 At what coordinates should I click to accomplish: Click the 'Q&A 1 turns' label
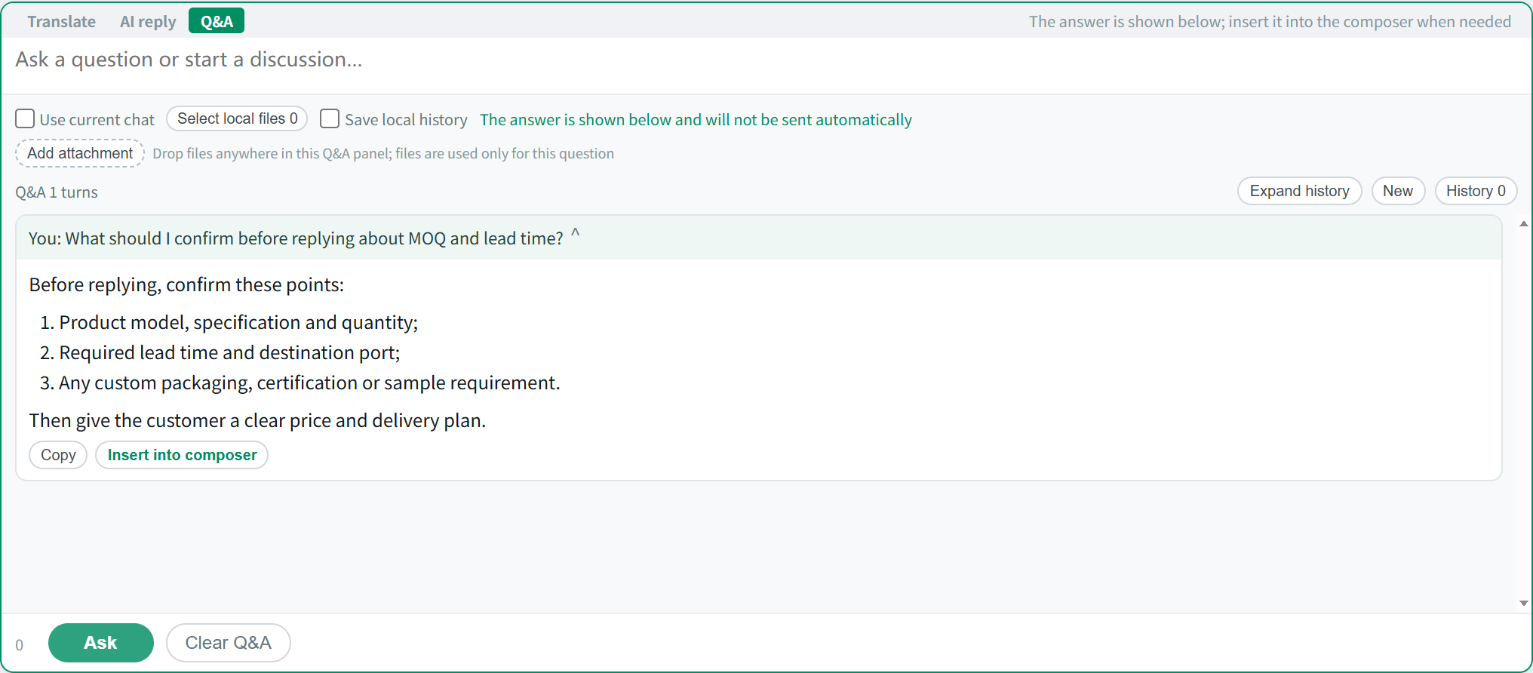coord(57,192)
